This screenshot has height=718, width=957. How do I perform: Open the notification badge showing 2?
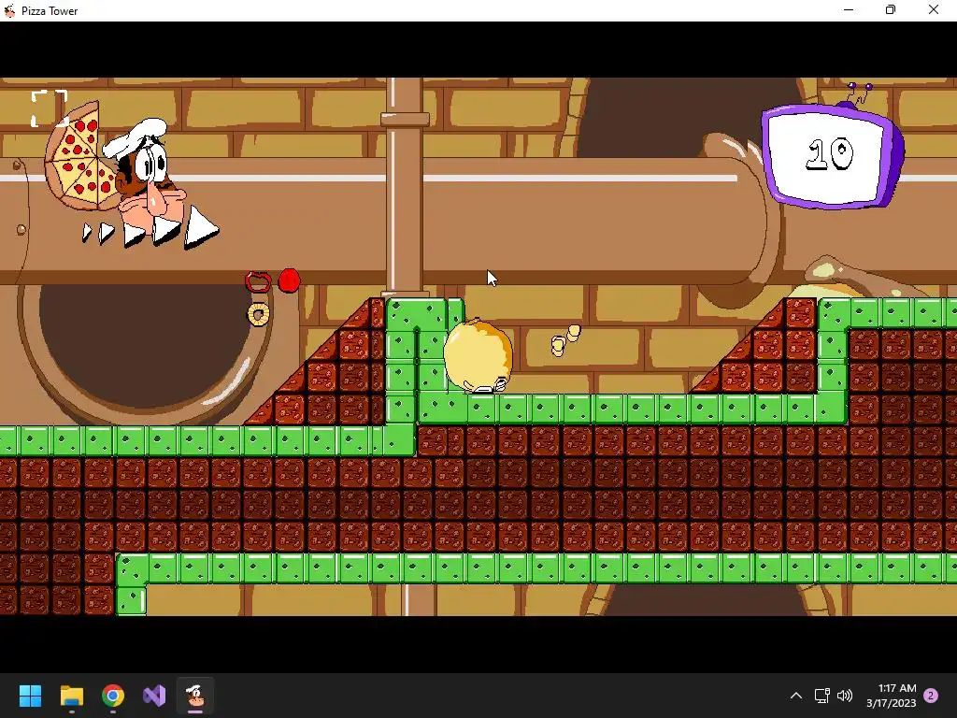[x=931, y=696]
